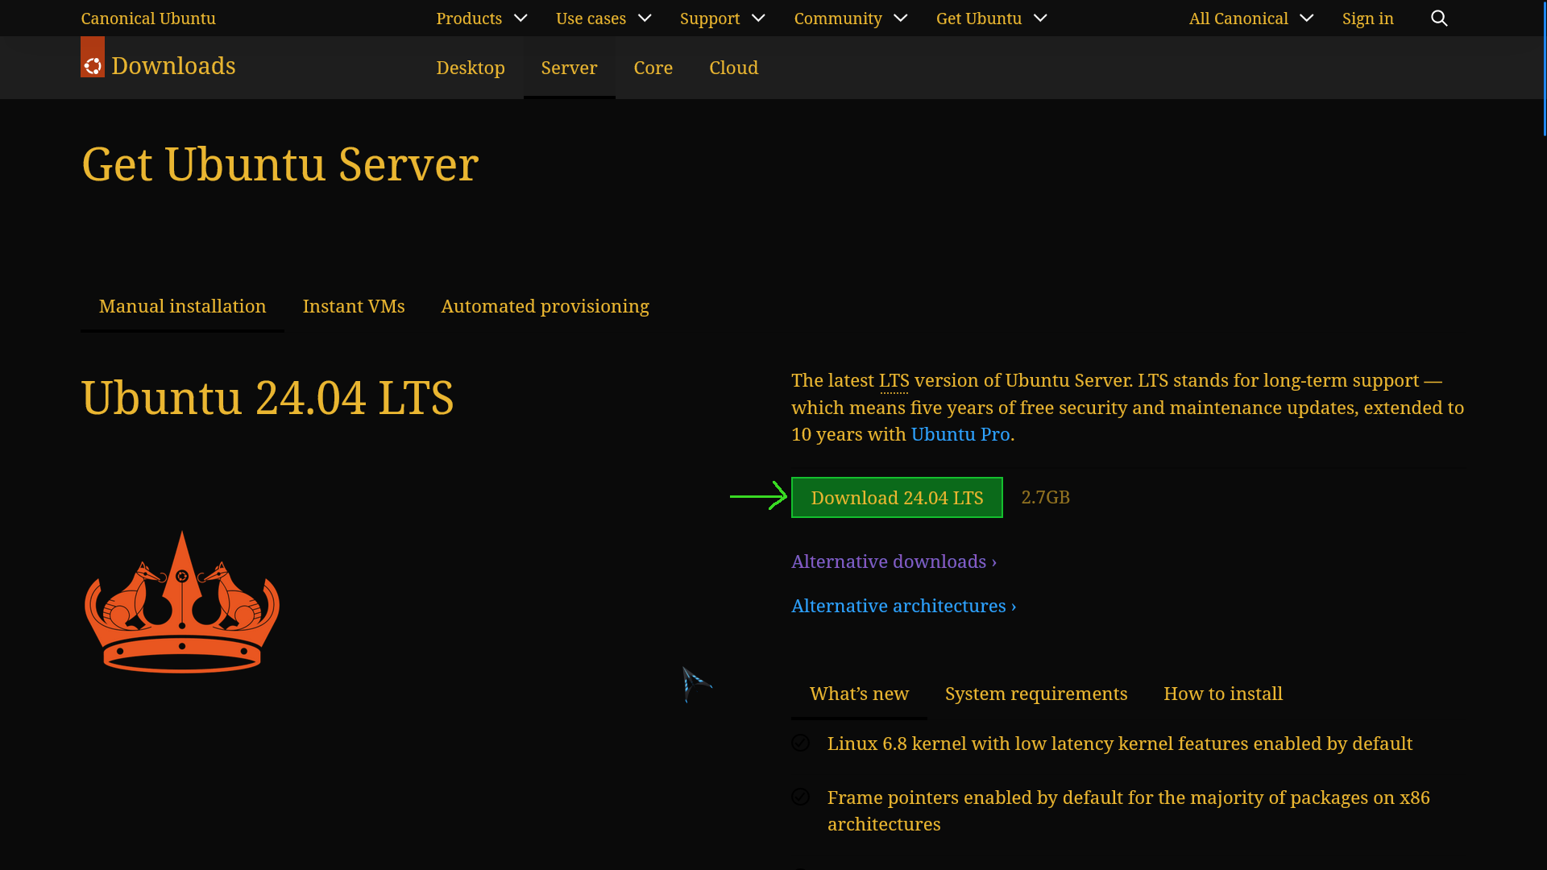Switch to the Cloud downloads tab
The width and height of the screenshot is (1547, 870).
pyautogui.click(x=733, y=68)
